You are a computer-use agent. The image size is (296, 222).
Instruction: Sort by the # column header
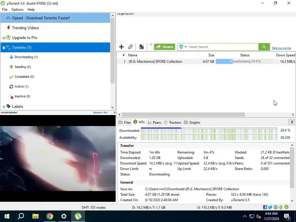pyautogui.click(x=122, y=55)
